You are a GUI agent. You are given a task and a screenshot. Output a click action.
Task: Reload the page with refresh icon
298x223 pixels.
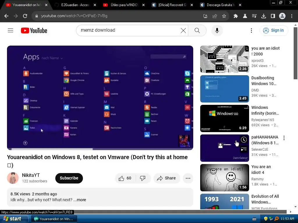click(x=25, y=16)
